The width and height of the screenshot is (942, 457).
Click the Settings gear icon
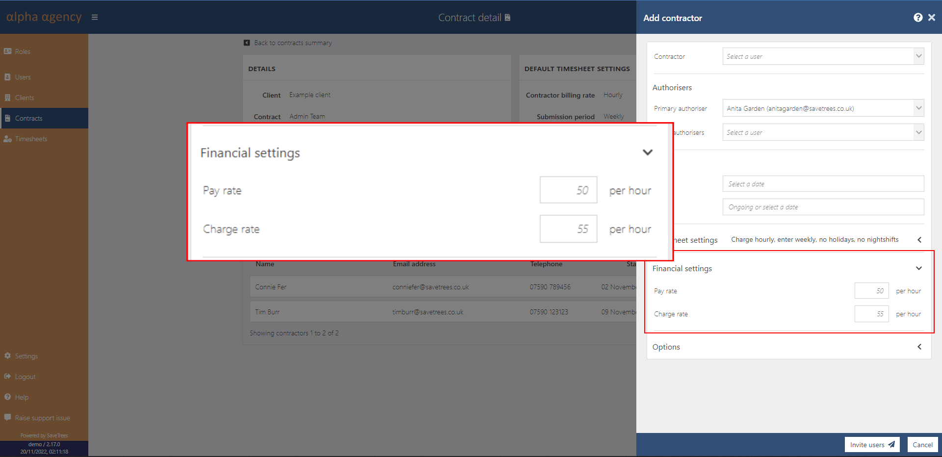coord(8,355)
